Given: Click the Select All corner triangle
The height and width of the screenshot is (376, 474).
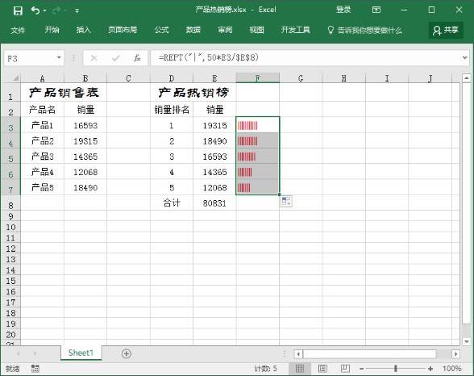Looking at the screenshot, I should click(x=15, y=78).
